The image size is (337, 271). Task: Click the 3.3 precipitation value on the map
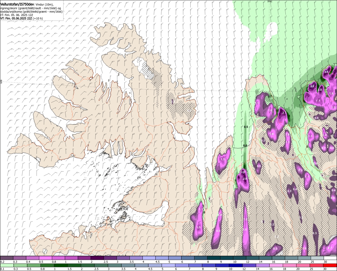click(x=326, y=72)
